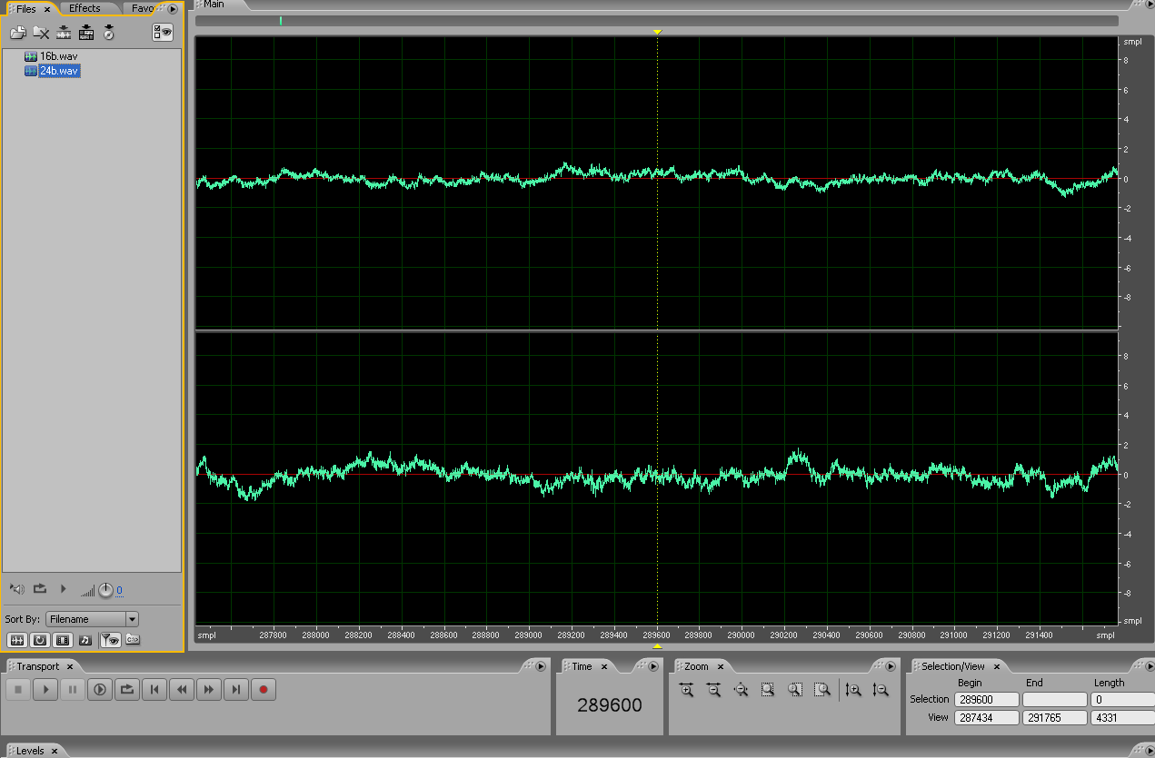The image size is (1155, 758).
Task: Select 16b.wav in Files list
Action: click(58, 56)
